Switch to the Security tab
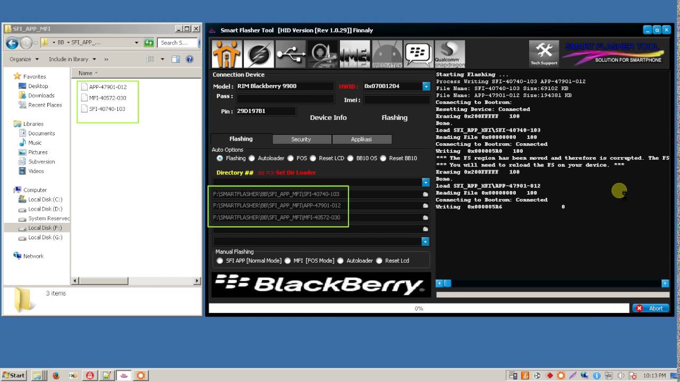This screenshot has height=382, width=680. tap(301, 140)
